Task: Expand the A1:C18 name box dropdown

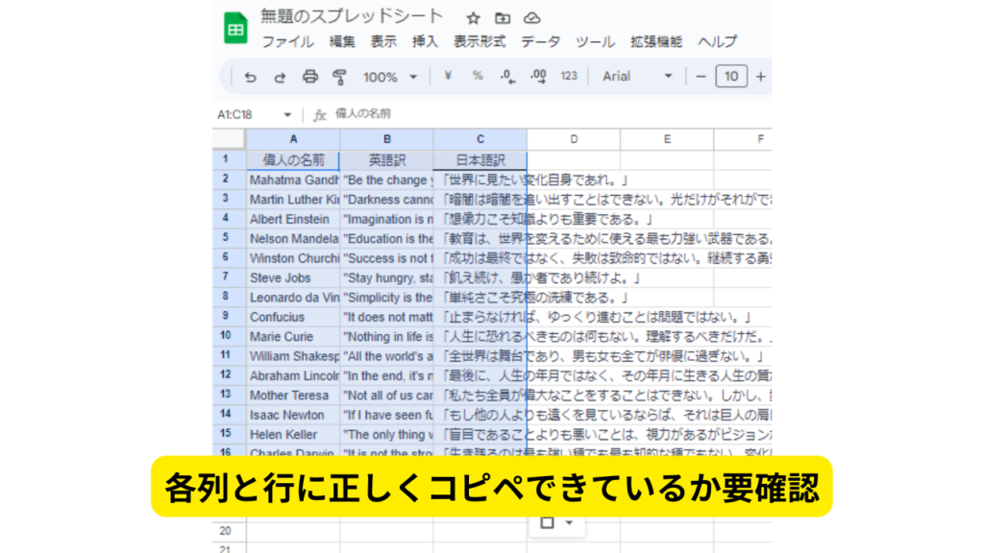Action: click(287, 114)
